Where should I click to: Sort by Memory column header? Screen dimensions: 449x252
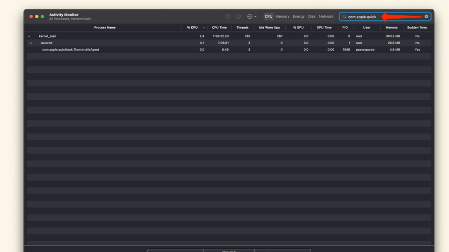coord(391,28)
